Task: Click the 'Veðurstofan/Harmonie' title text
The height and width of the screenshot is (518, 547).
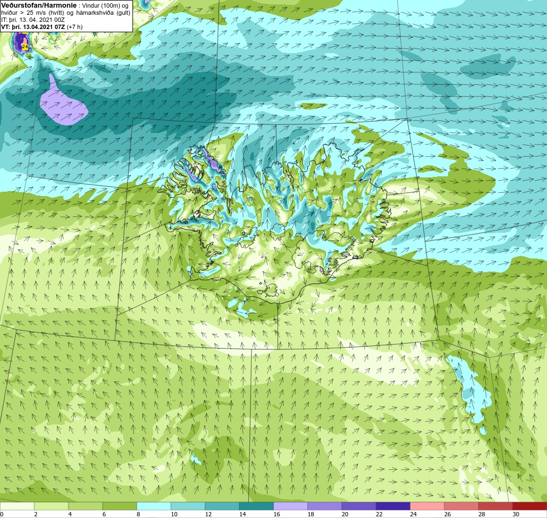Action: pos(39,5)
